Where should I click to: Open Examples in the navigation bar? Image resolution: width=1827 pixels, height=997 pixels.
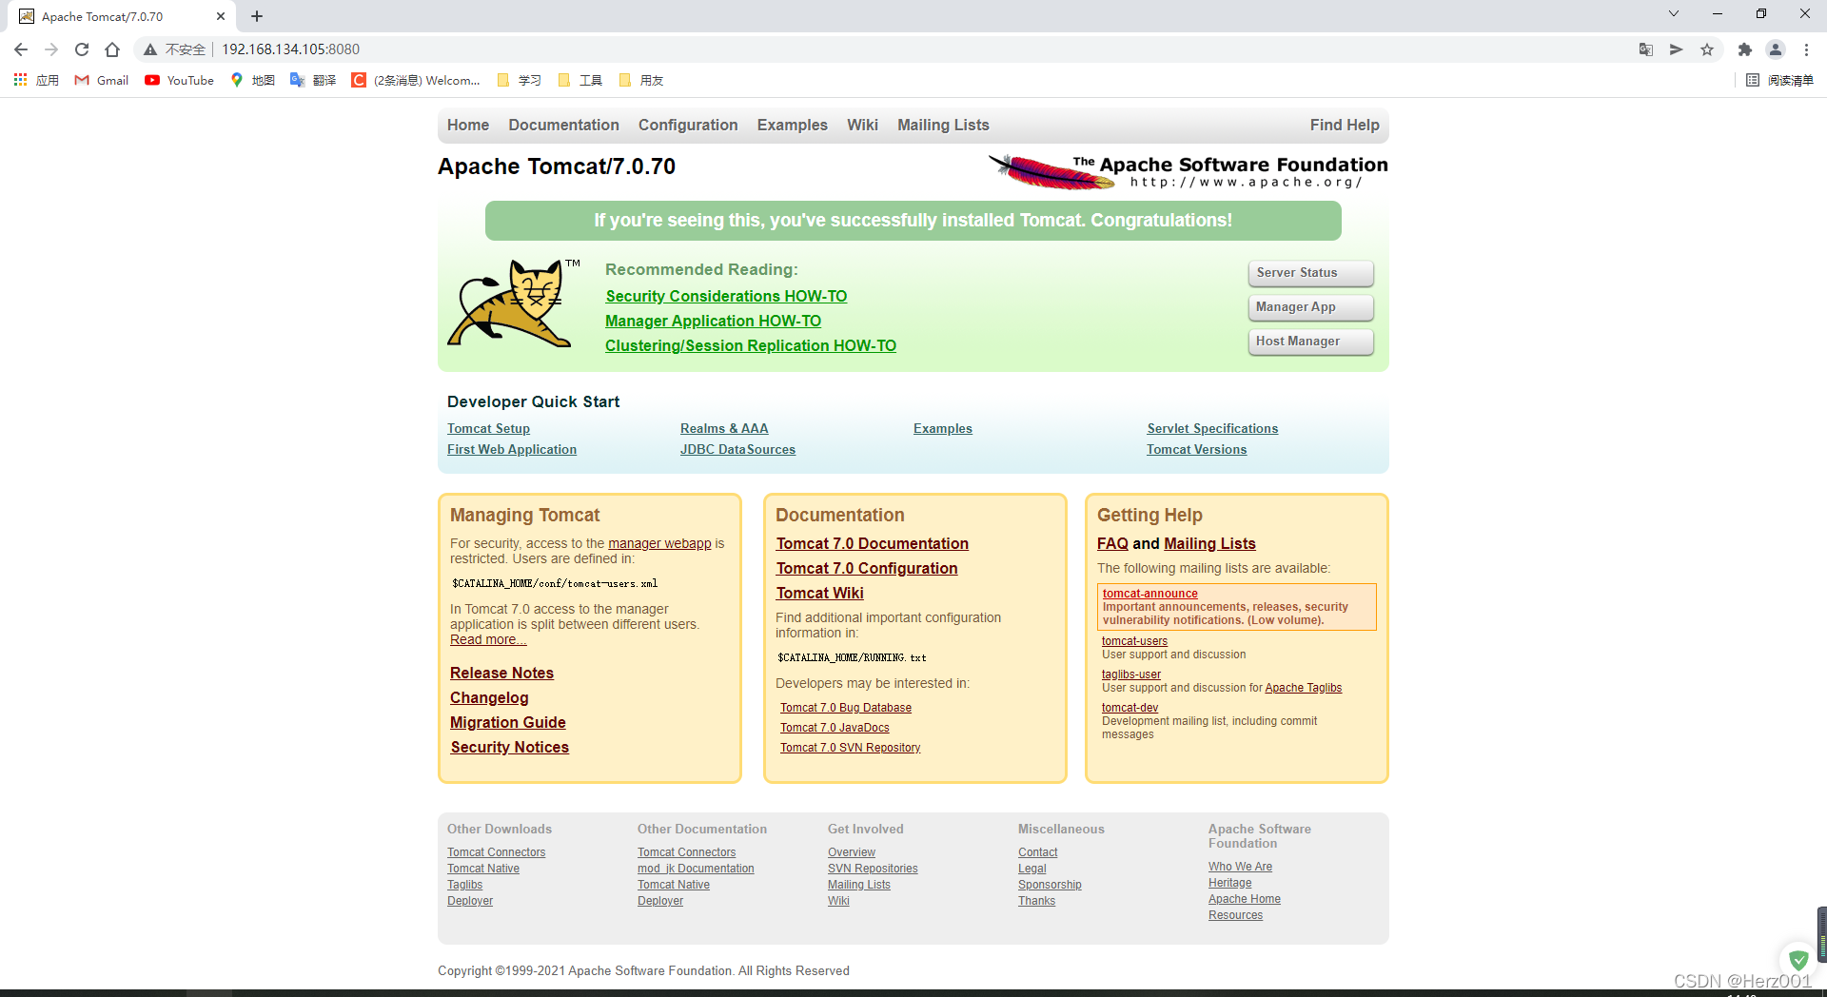[793, 125]
